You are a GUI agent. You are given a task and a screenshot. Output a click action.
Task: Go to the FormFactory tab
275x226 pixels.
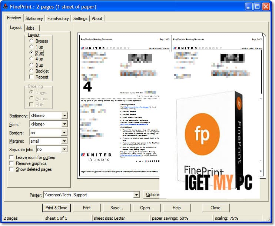coord(58,19)
